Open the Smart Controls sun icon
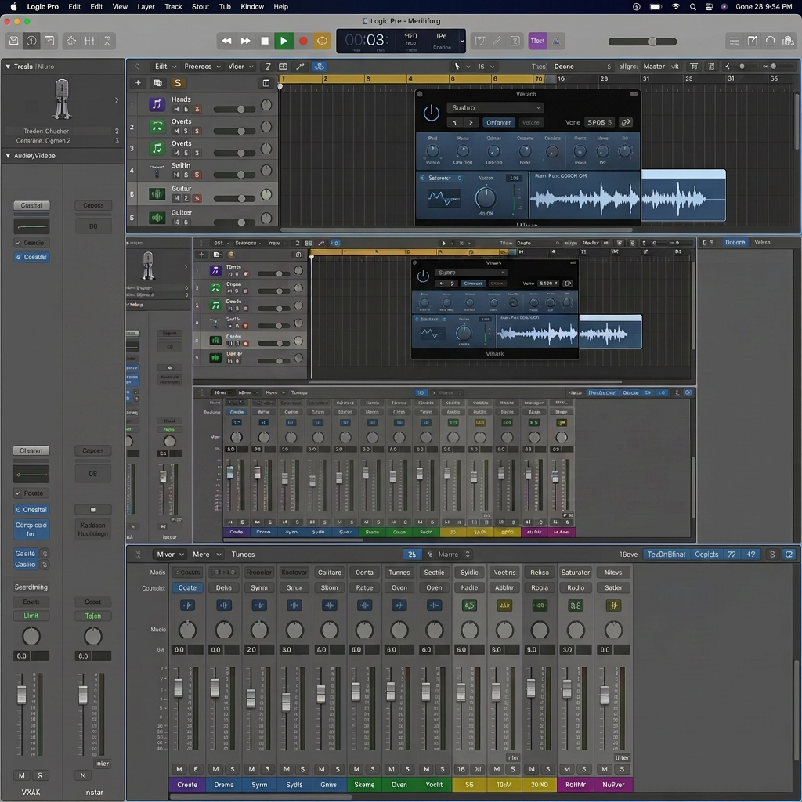The height and width of the screenshot is (802, 802). point(71,41)
